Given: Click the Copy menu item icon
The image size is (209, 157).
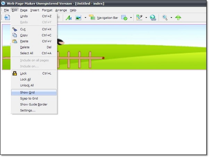Looking at the screenshot, I should 15,35.
